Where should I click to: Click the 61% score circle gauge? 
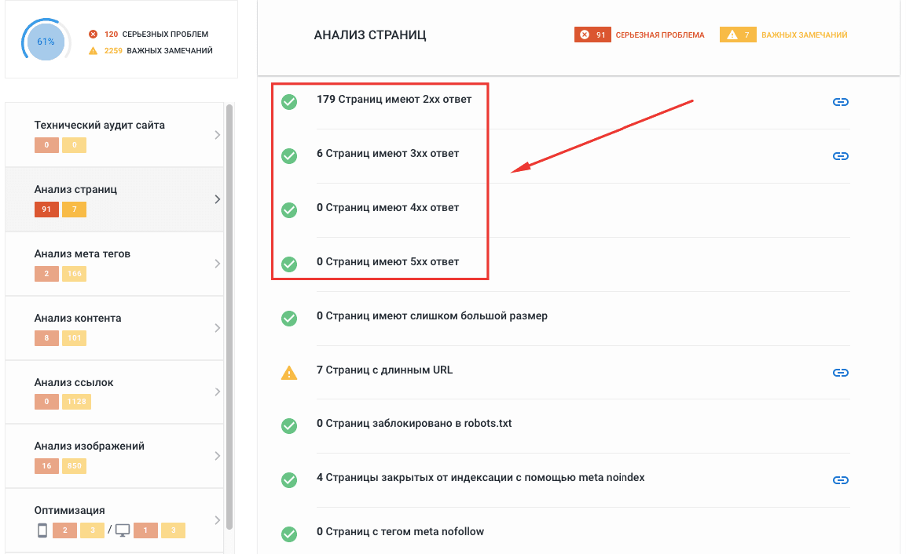click(46, 41)
